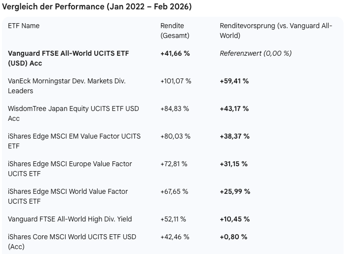Click the 'ETF Name' column header
Viewport: 346px width, 254px height.
coord(24,26)
